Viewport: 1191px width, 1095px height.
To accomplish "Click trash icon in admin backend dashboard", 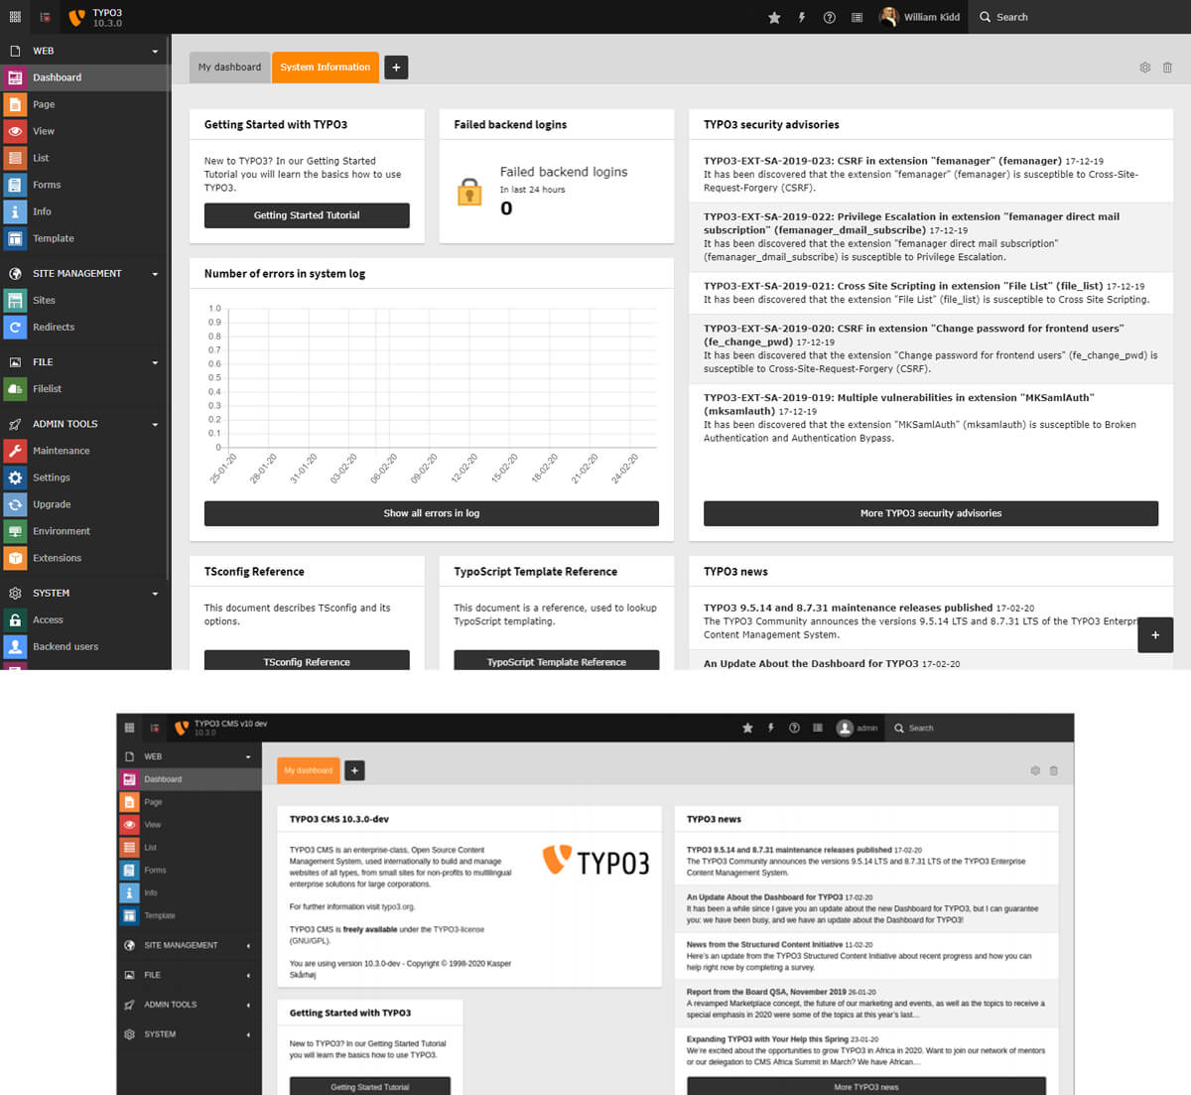I will 1054,770.
